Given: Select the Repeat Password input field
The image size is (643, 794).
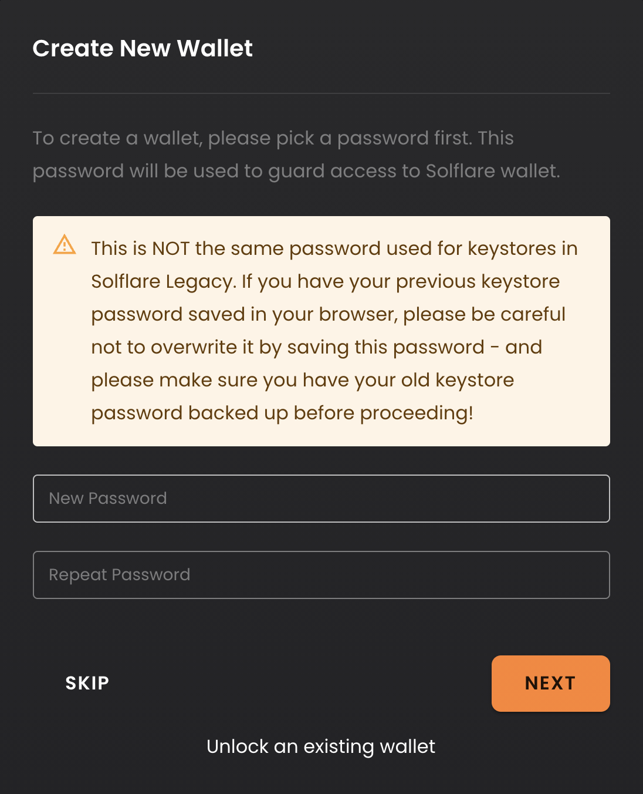Looking at the screenshot, I should pos(321,575).
